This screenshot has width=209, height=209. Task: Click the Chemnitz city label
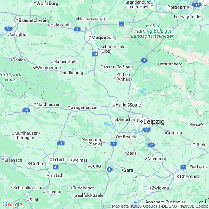click(190, 176)
